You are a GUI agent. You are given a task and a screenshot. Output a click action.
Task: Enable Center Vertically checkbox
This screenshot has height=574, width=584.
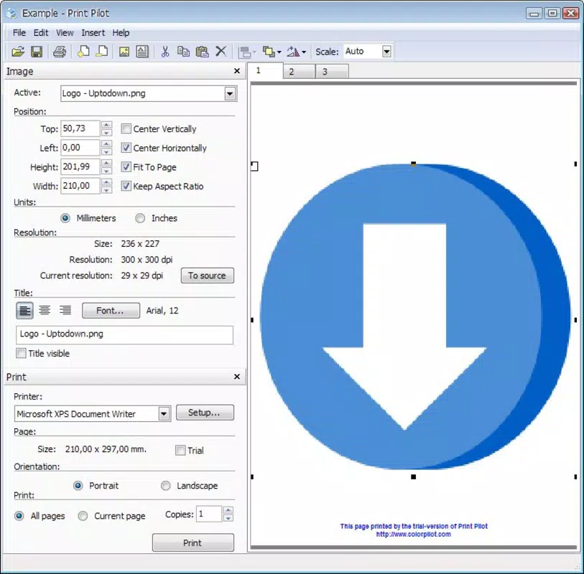tap(126, 128)
